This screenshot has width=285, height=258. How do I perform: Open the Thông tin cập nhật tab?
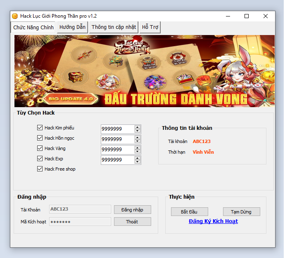pos(114,27)
